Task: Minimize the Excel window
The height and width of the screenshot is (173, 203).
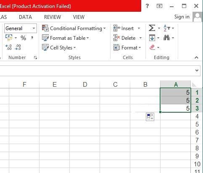Action: (172, 6)
